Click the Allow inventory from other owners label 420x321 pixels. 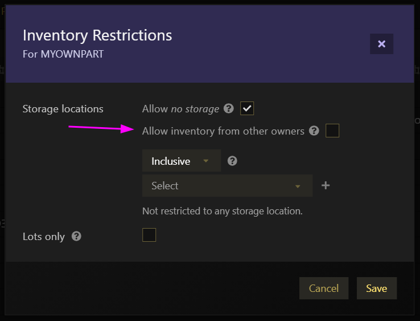click(223, 131)
